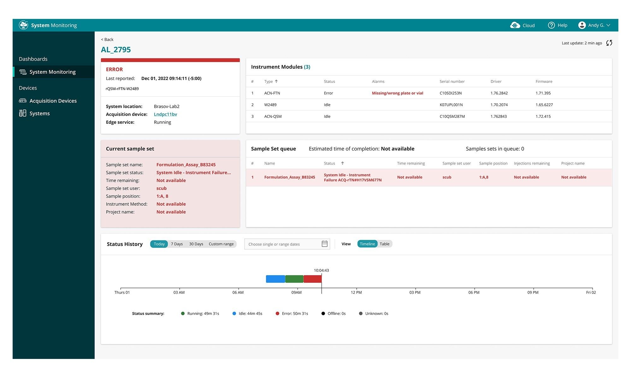Select the Today filter in Status History
Viewport: 631px width, 375px height.
[x=159, y=244]
